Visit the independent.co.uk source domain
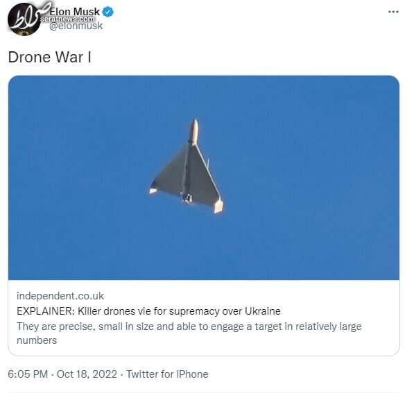Screen dimensions: 407x393 60,296
